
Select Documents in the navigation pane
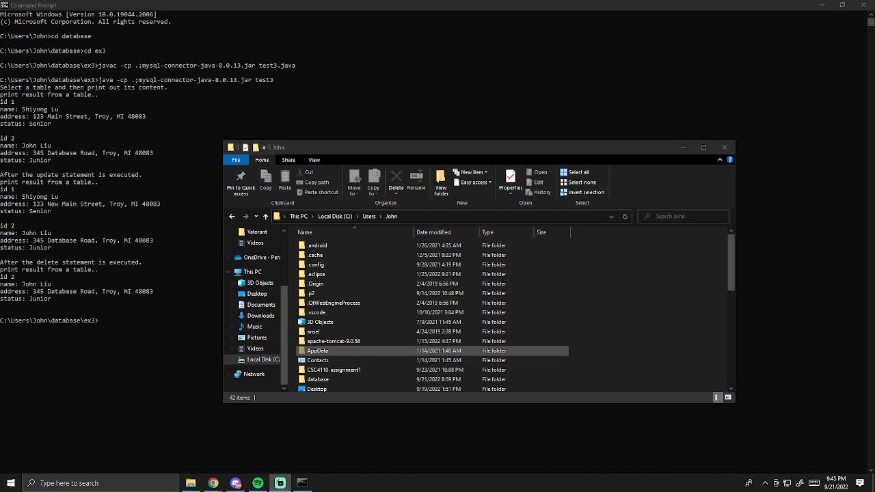tap(261, 305)
